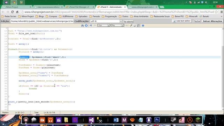Click the volume icon in the system tray

(x=206, y=2)
